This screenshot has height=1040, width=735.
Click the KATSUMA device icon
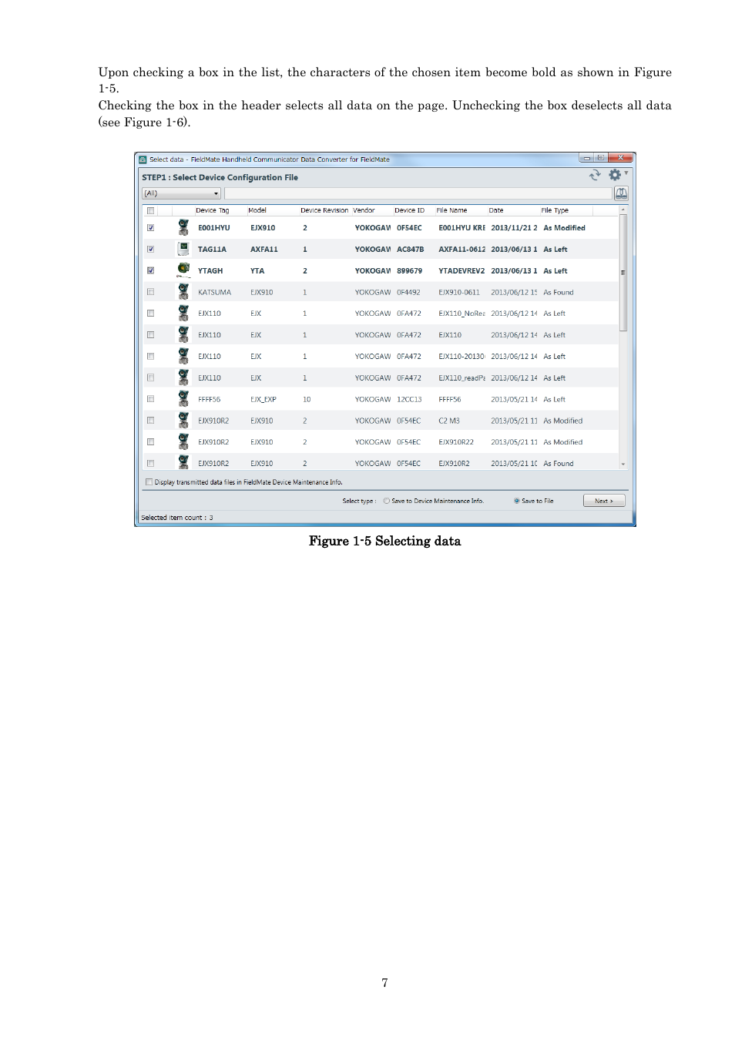tap(183, 291)
